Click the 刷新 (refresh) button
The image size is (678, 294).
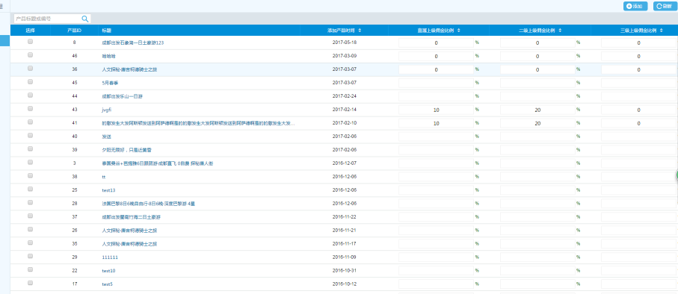click(663, 6)
